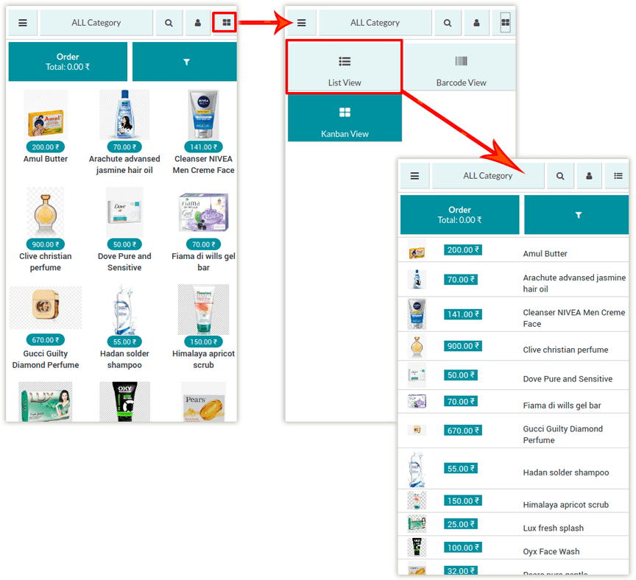Click the list view icon in the bottom-right panel toolbar
The width and height of the screenshot is (636, 580).
pos(618,176)
